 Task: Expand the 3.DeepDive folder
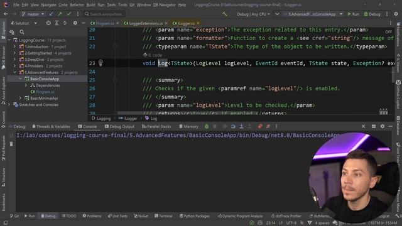[14, 60]
